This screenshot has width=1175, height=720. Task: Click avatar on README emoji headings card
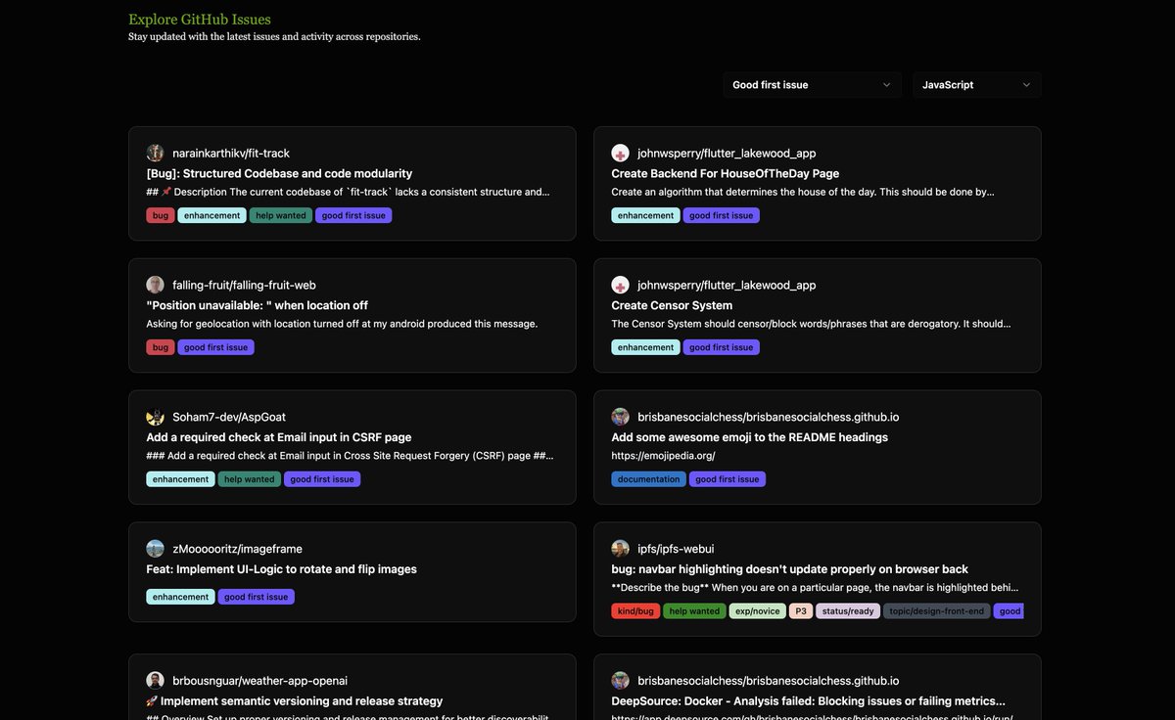click(621, 417)
